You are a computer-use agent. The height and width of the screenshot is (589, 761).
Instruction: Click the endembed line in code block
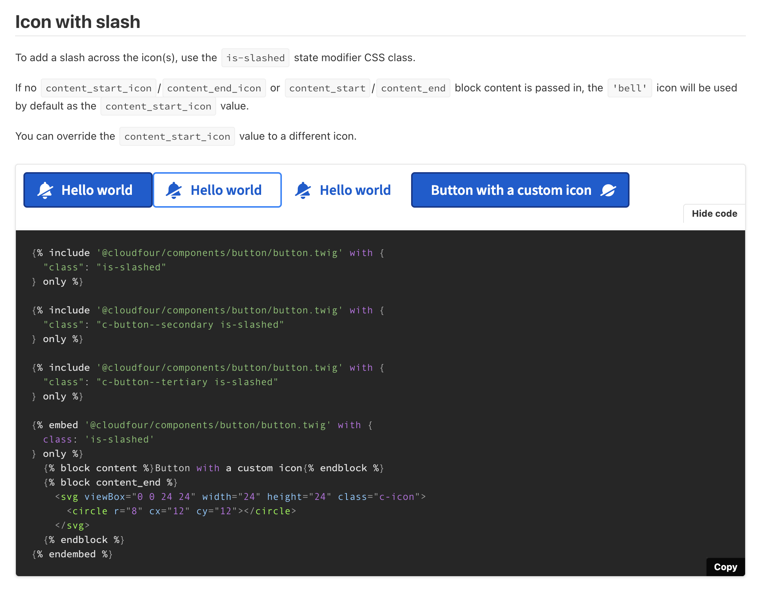[73, 554]
